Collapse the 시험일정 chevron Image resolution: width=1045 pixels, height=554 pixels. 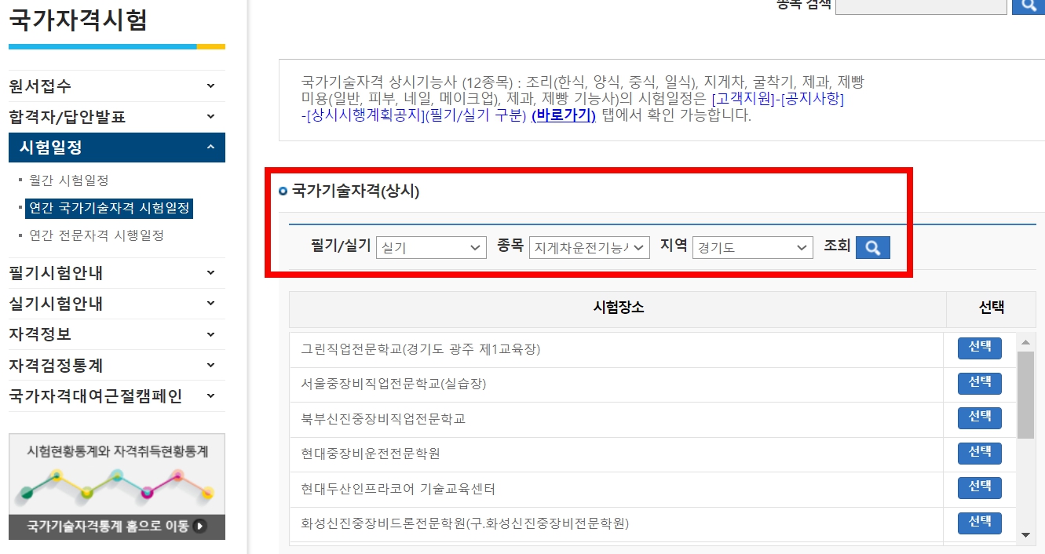click(x=210, y=147)
